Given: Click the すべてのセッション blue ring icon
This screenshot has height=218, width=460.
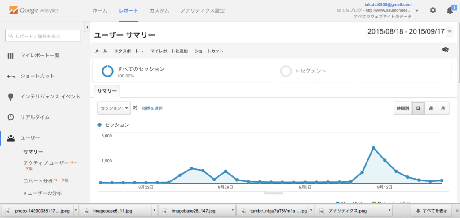Looking at the screenshot, I should (107, 72).
